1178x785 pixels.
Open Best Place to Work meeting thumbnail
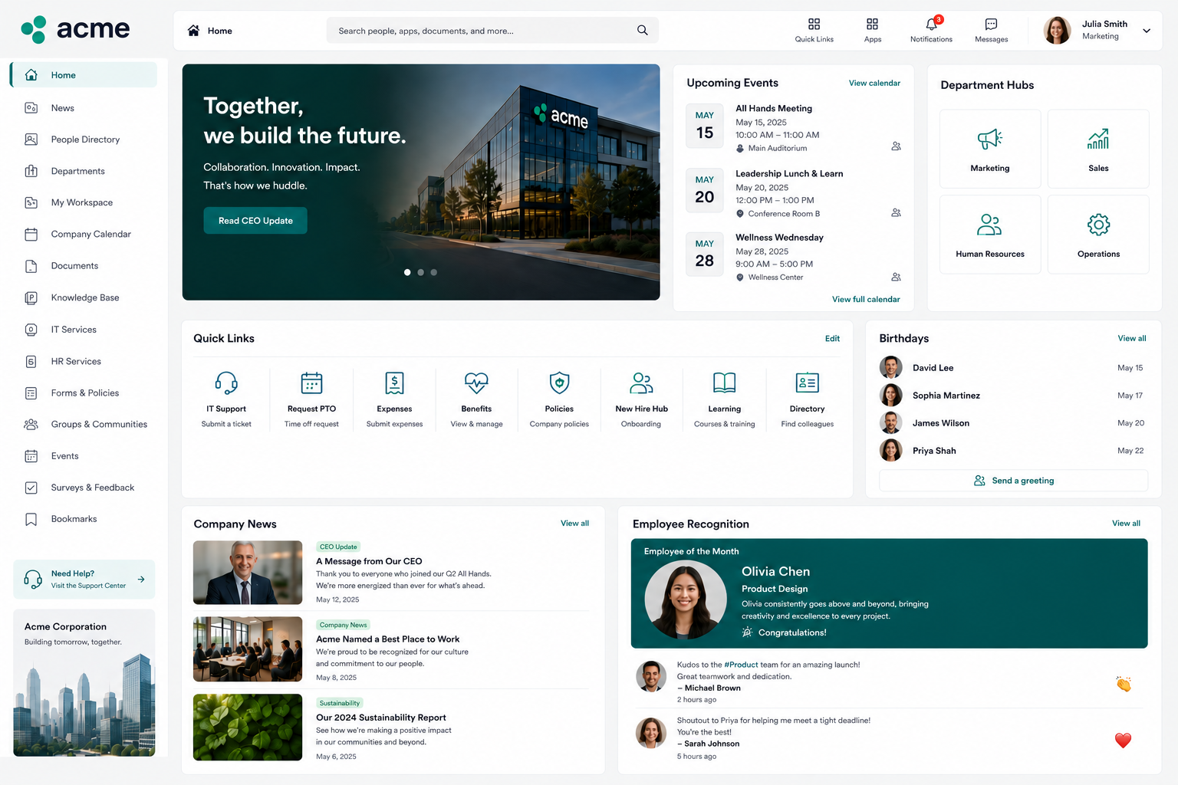248,649
